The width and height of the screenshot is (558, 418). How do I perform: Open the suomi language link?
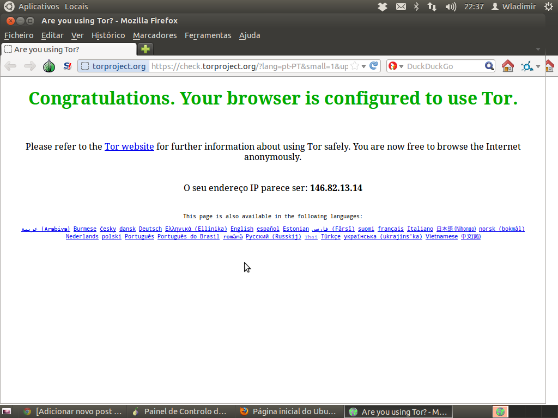point(366,229)
